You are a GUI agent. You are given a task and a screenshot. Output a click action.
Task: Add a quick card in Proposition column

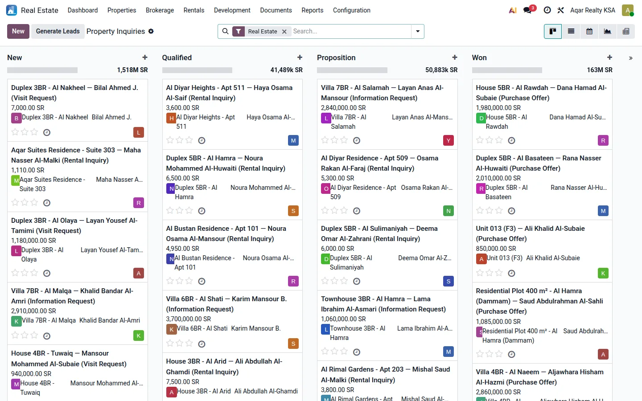[455, 57]
